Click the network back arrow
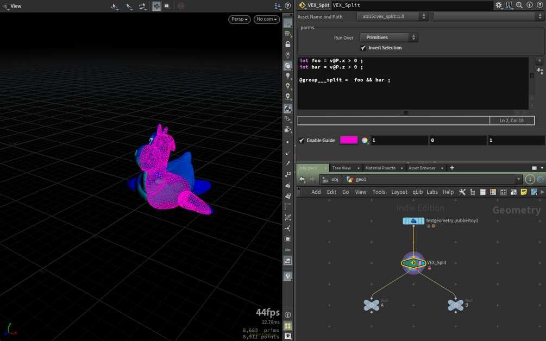Image resolution: width=546 pixels, height=341 pixels. 302,179
